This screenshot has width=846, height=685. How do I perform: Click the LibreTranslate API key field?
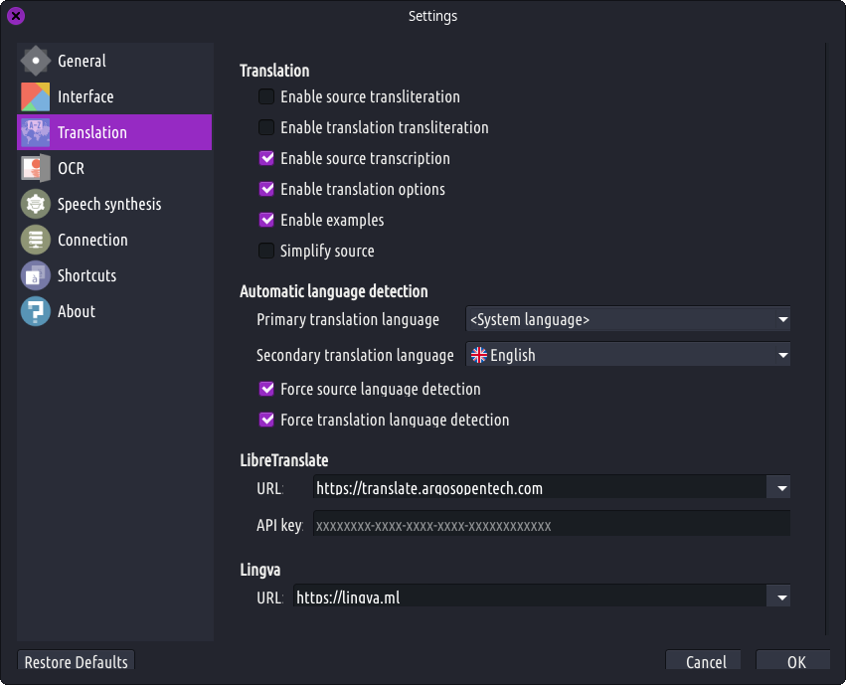(x=551, y=525)
